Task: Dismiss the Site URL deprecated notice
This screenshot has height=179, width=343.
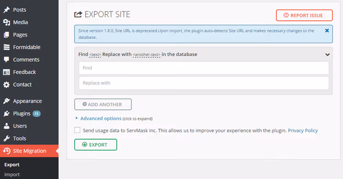Action: tap(327, 31)
